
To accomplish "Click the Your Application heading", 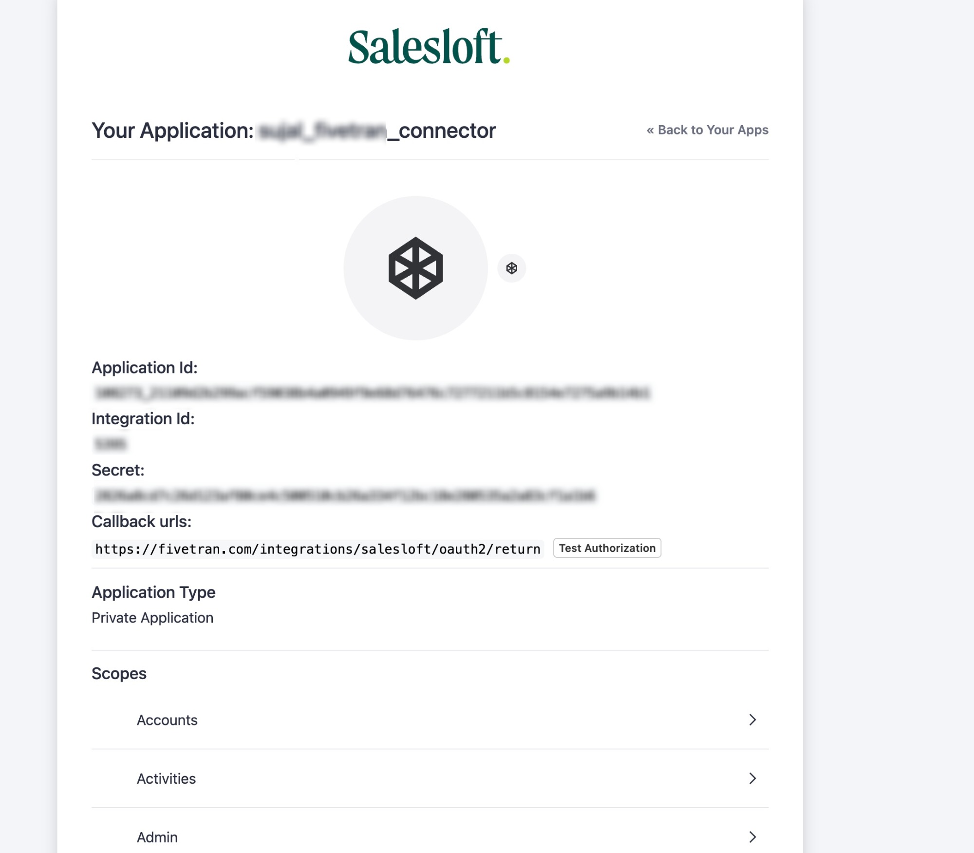I will [294, 131].
